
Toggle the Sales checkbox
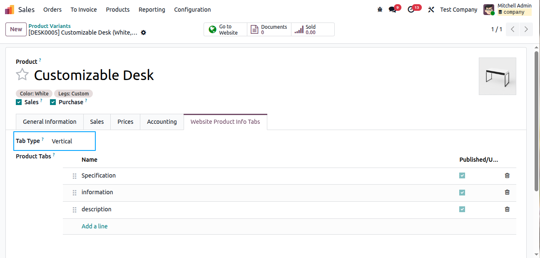(19, 102)
